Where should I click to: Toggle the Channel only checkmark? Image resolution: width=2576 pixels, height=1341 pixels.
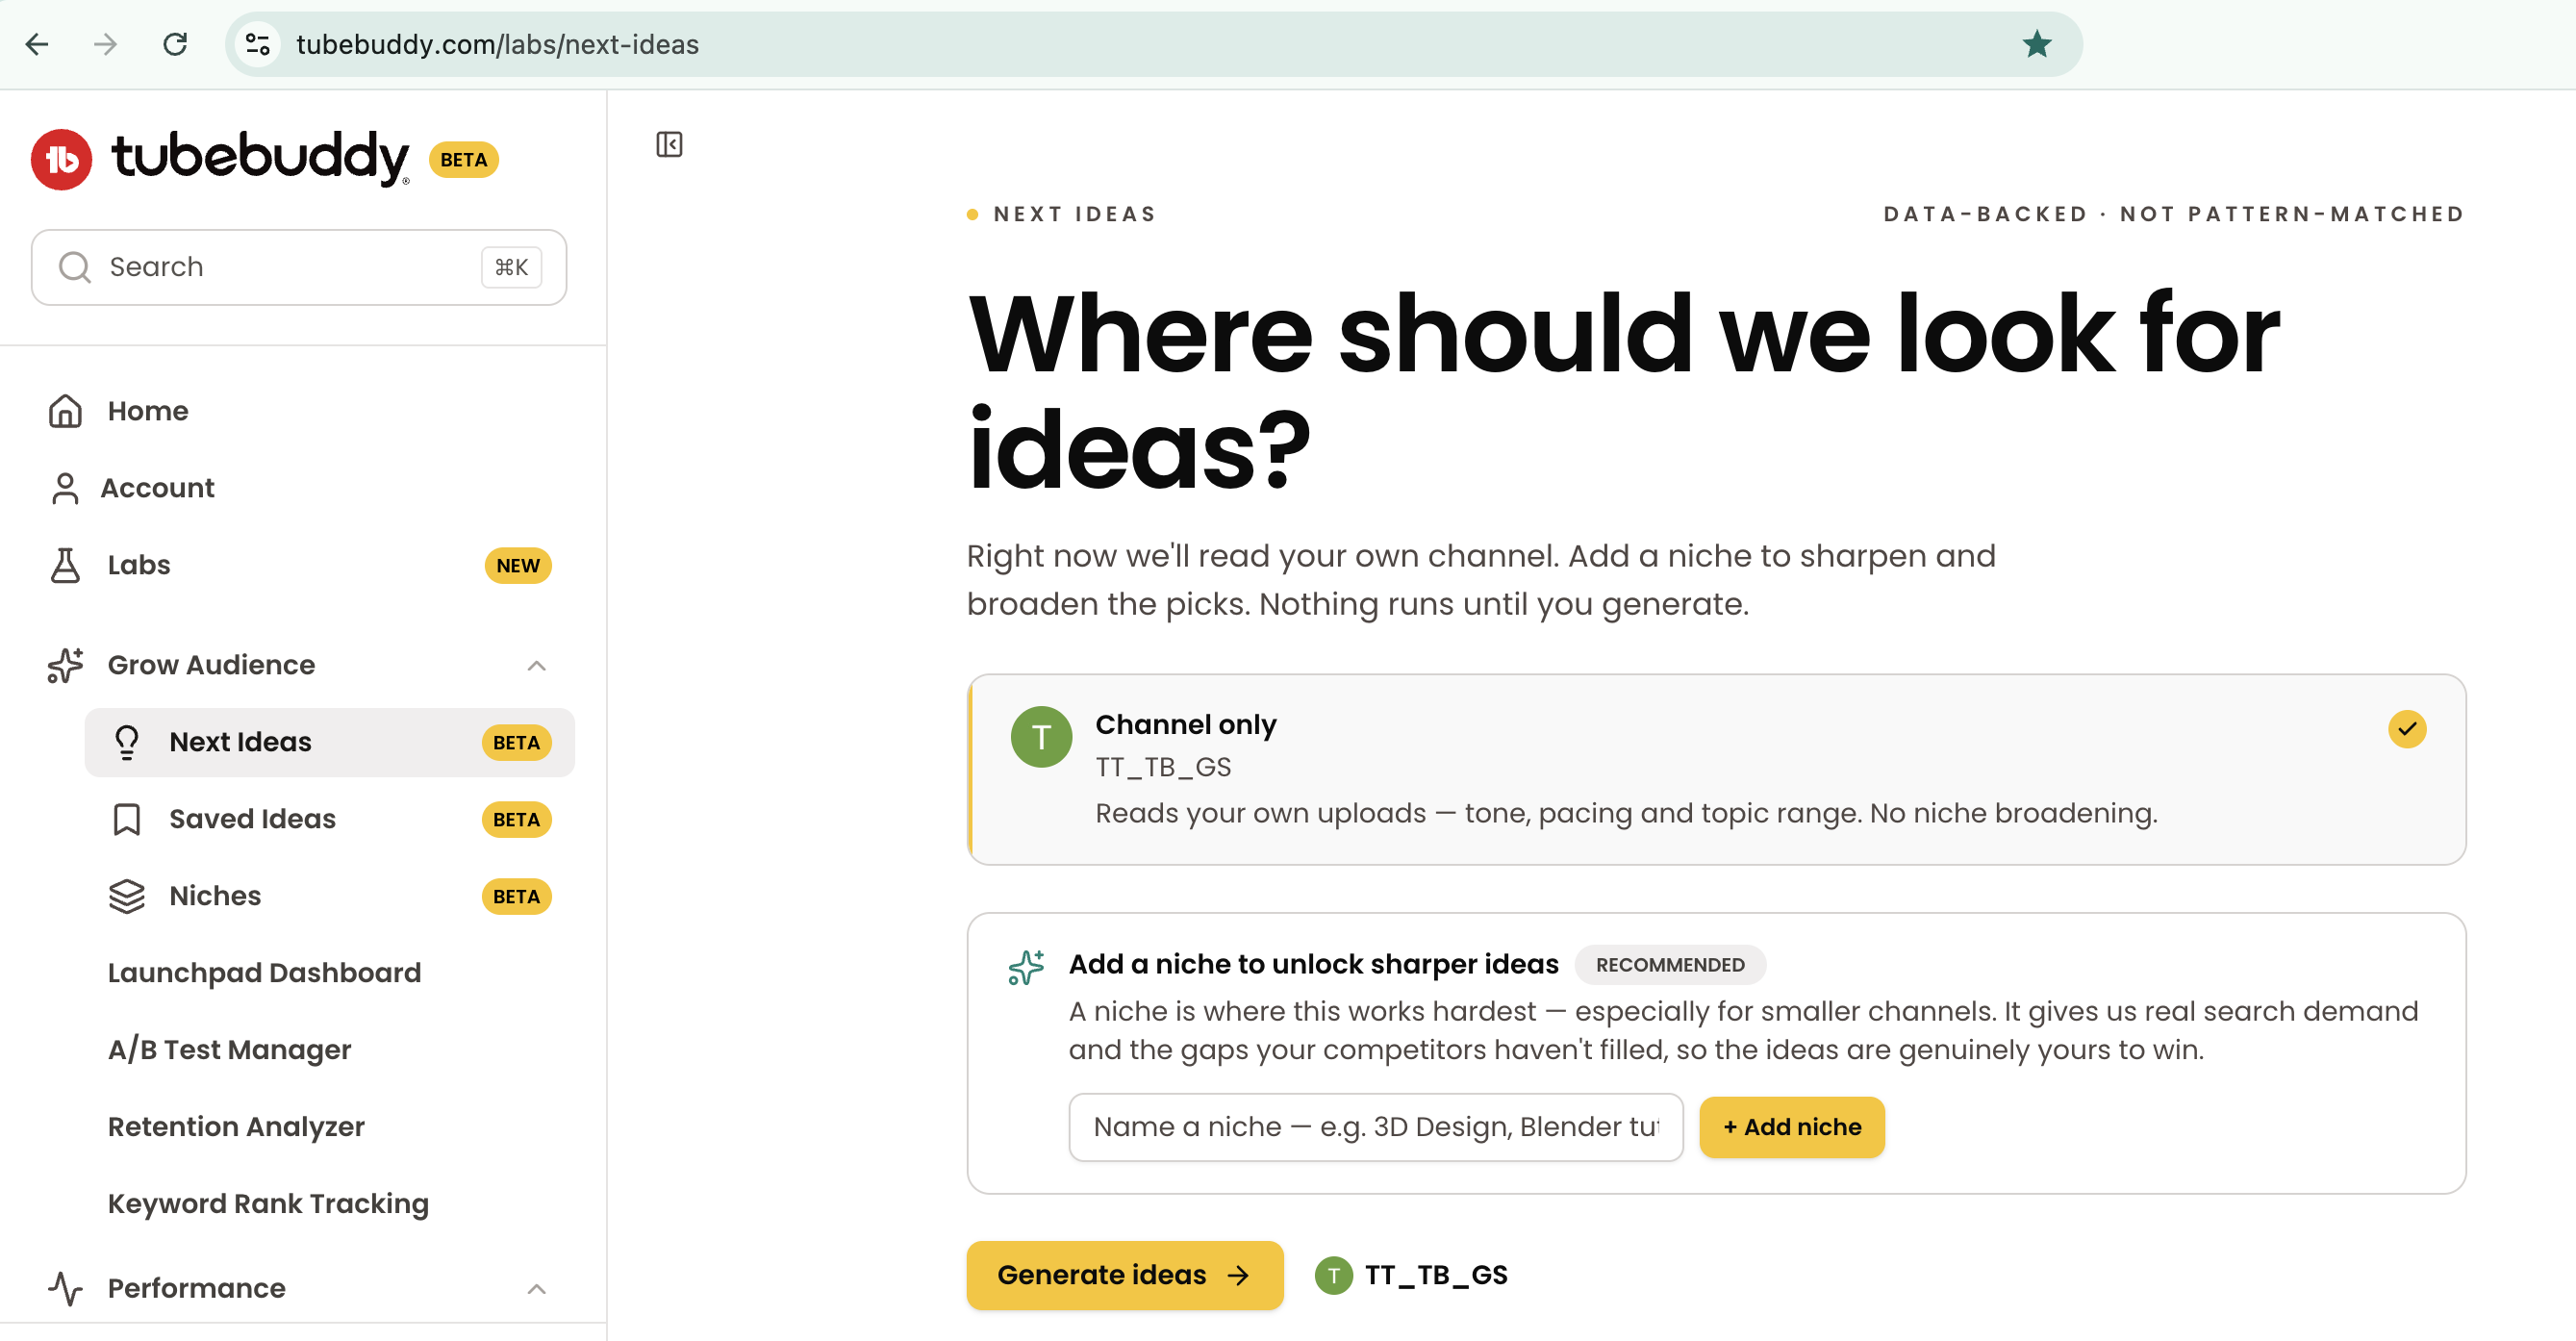coord(2407,729)
